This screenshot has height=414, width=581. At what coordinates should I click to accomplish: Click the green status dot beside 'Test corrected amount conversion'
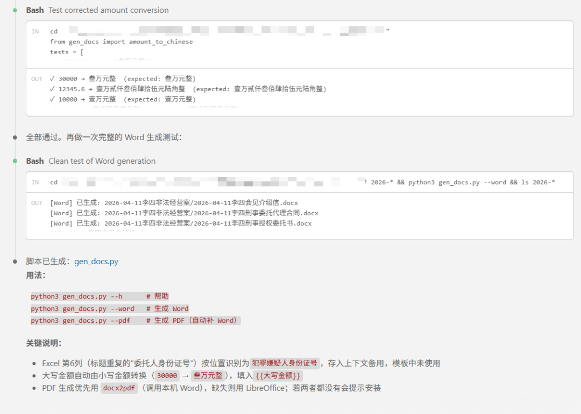[15, 10]
